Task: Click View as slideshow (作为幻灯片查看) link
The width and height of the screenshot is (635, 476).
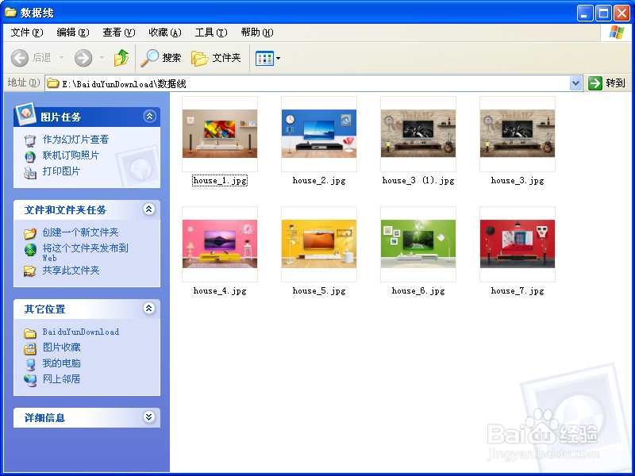Action: click(75, 140)
